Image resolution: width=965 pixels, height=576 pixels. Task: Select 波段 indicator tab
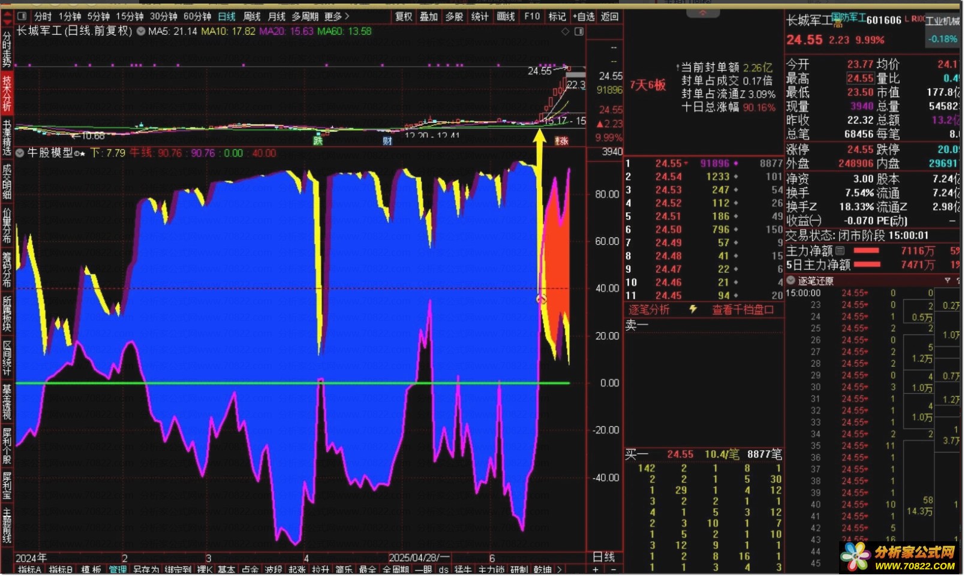[x=273, y=570]
